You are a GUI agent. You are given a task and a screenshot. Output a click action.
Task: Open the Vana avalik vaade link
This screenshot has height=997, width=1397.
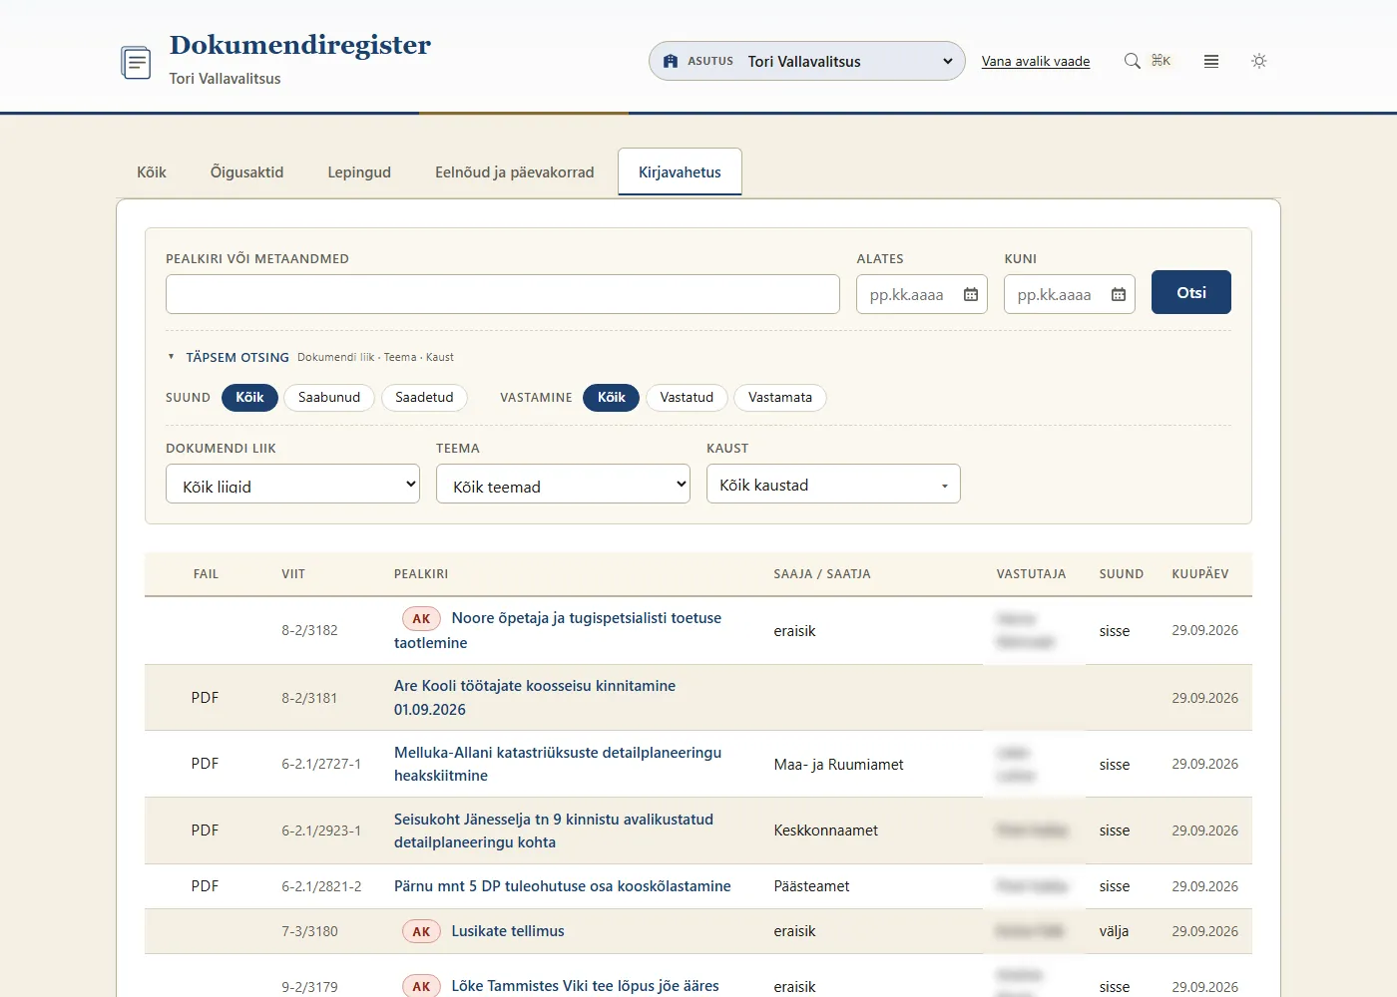coord(1036,61)
